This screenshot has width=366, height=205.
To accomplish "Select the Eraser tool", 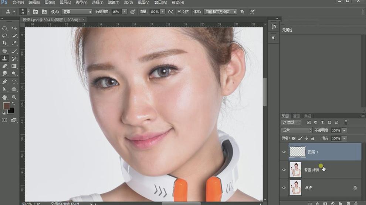I will click(x=5, y=66).
